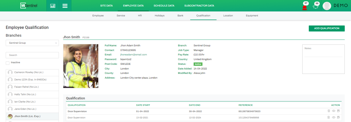Toggle the Inactive checkbox
The image size is (351, 122).
pos(8,63)
